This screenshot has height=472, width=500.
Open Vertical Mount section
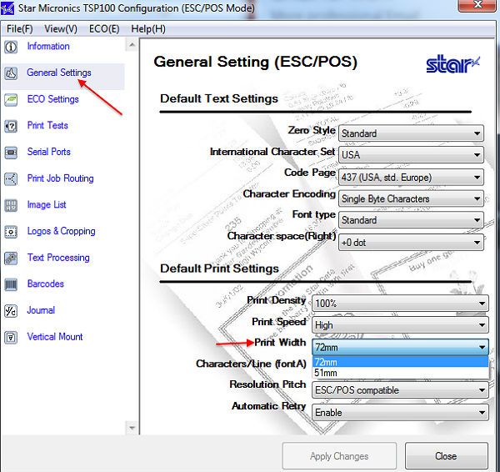coord(55,337)
